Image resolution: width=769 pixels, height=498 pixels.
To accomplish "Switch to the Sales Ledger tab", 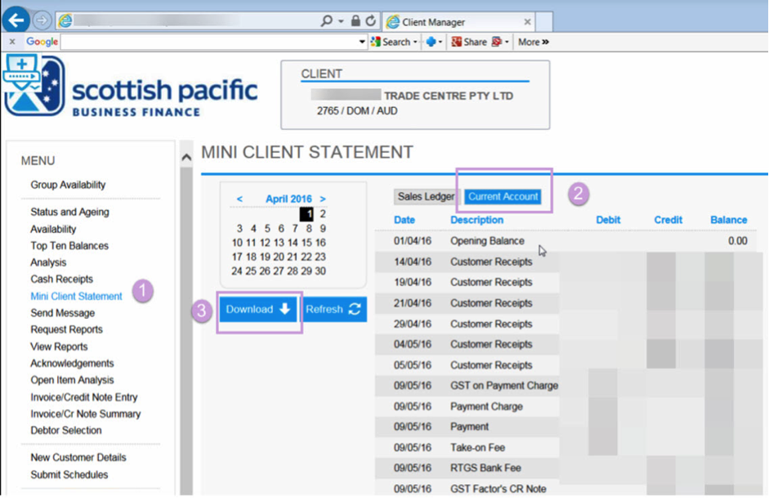I will coord(426,197).
